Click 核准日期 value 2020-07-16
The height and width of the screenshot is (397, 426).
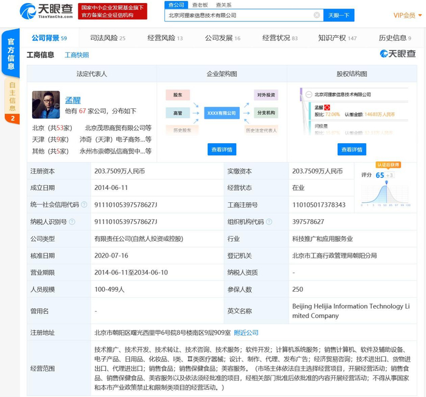(x=111, y=256)
